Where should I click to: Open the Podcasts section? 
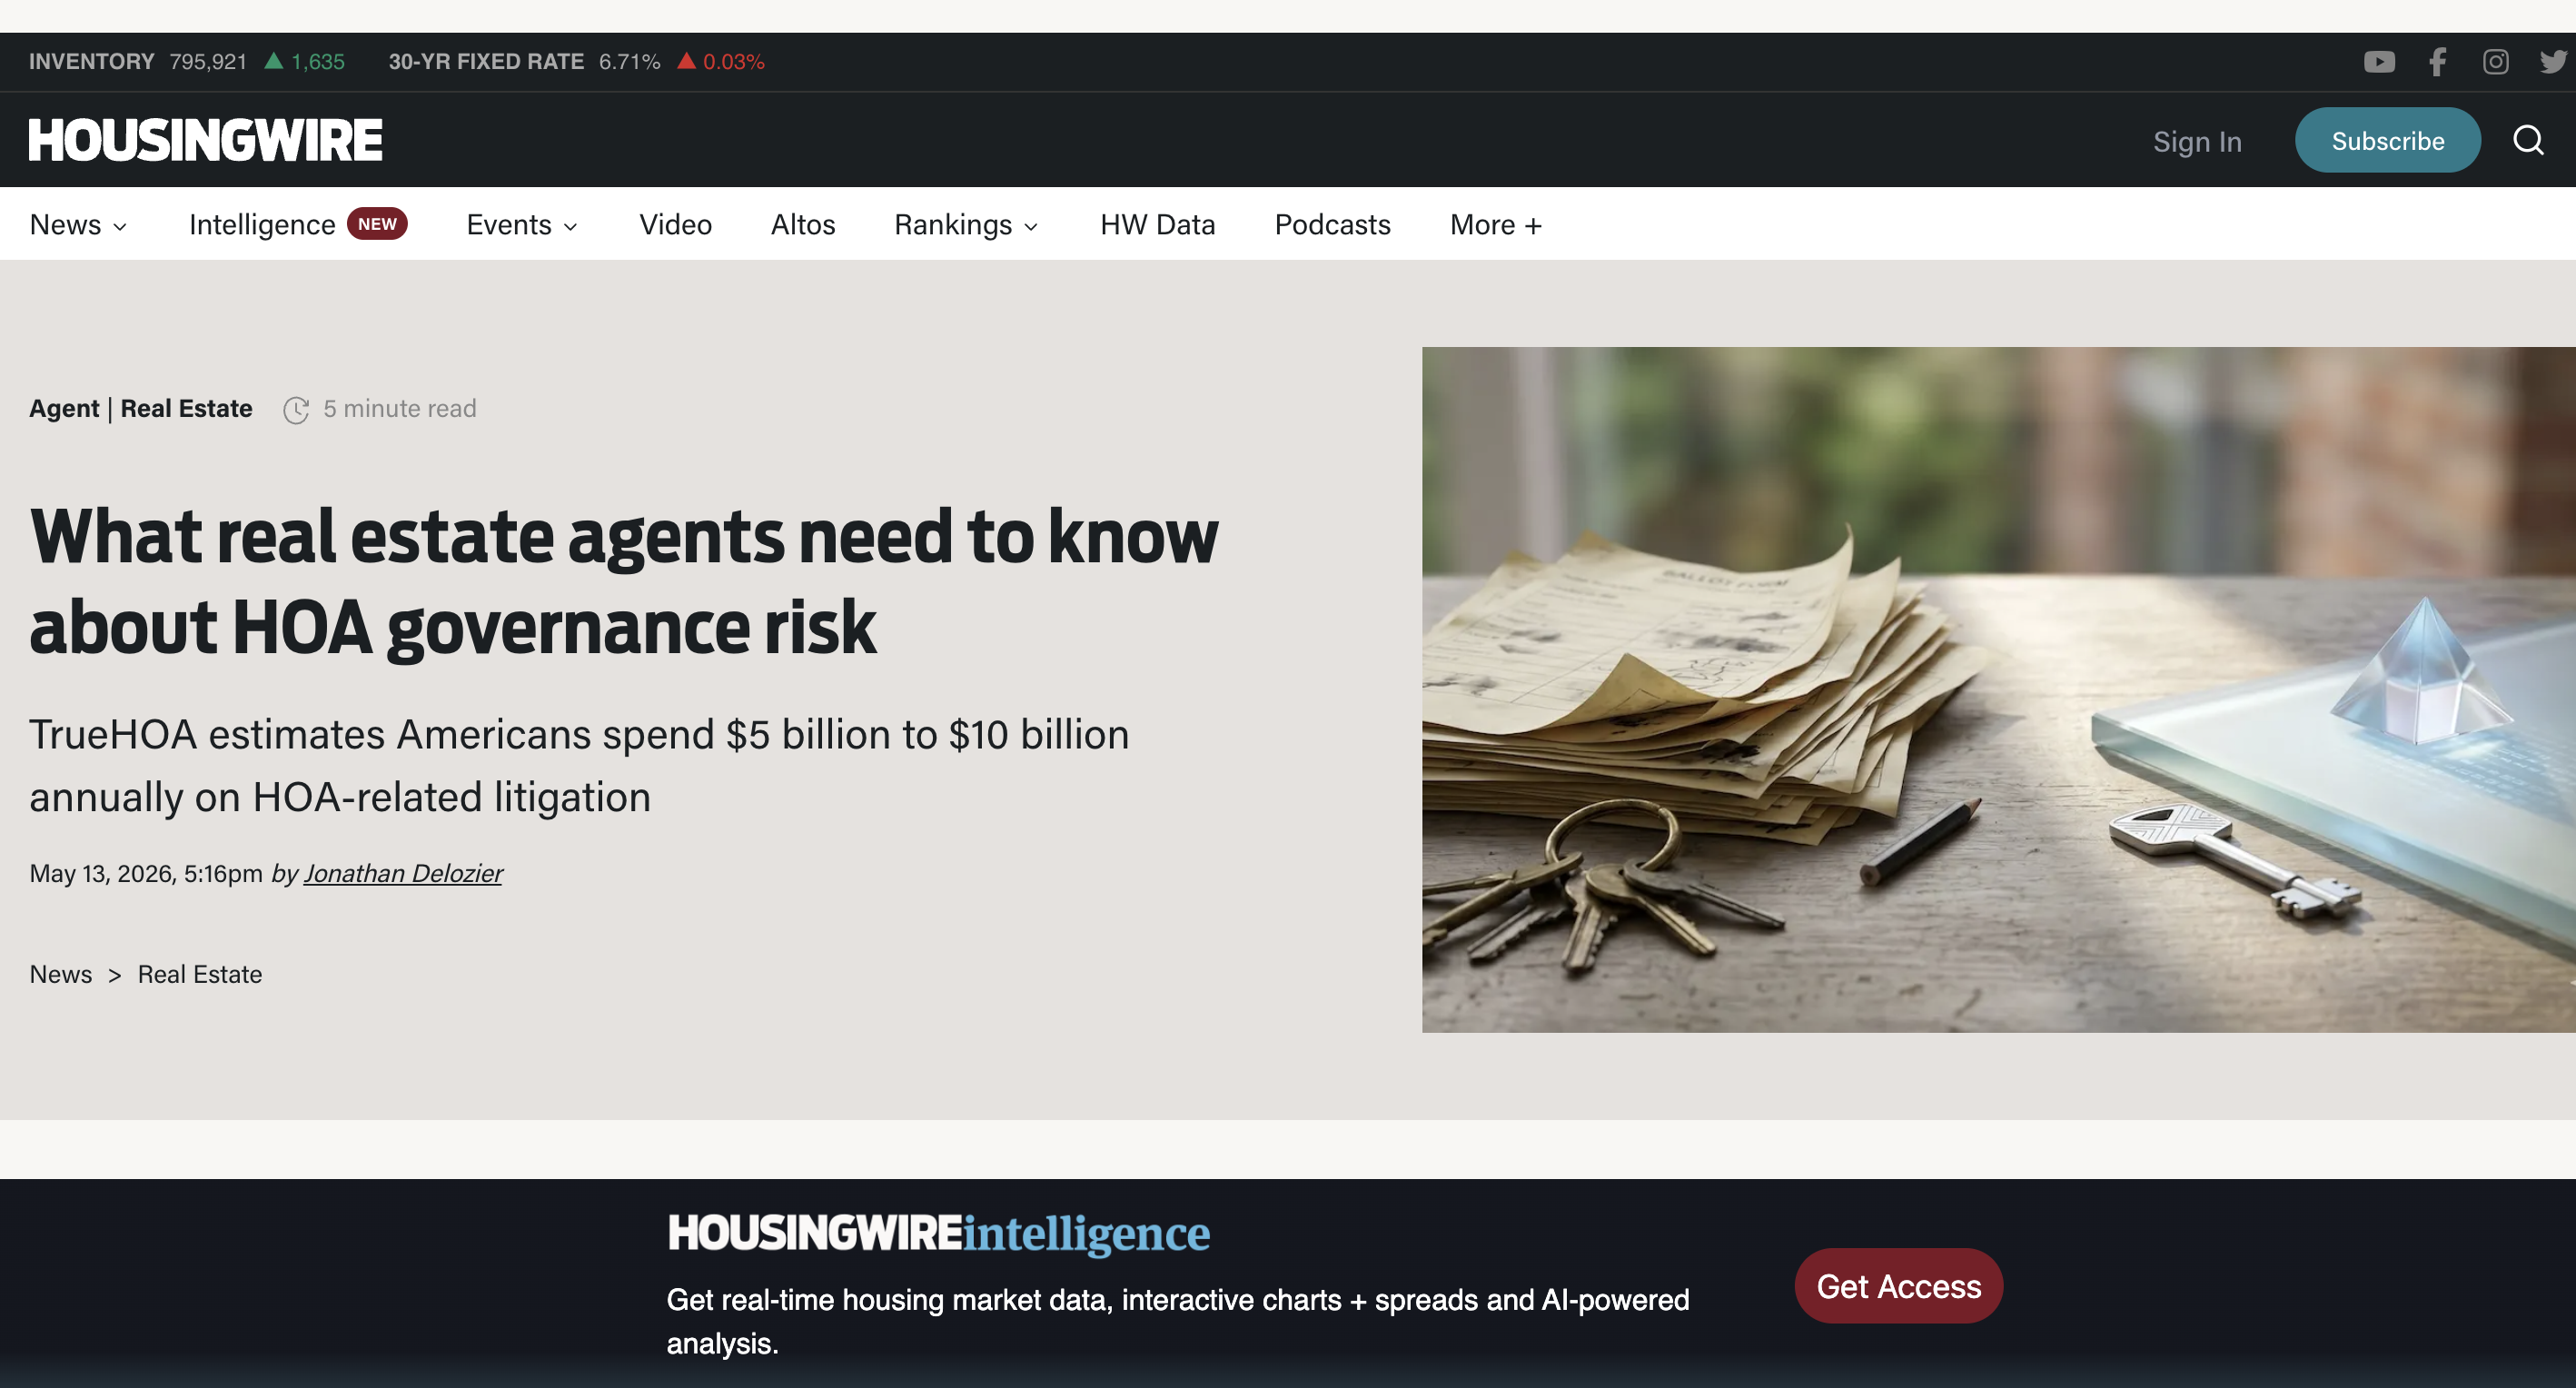[x=1332, y=225]
